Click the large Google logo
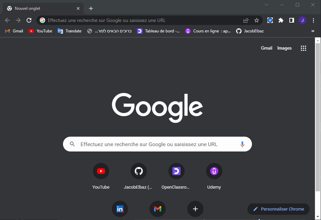Viewport: 321px width, 220px height. click(157, 108)
